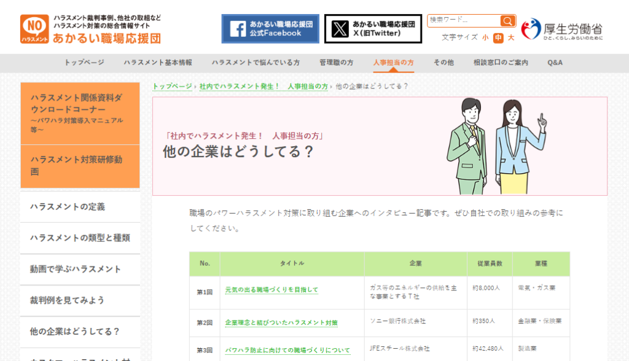Click the search magnifying glass icon
629x361 pixels.
click(x=507, y=20)
